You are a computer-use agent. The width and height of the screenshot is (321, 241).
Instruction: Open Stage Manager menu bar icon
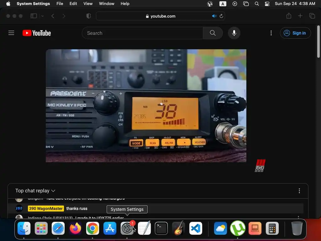[x=246, y=4]
